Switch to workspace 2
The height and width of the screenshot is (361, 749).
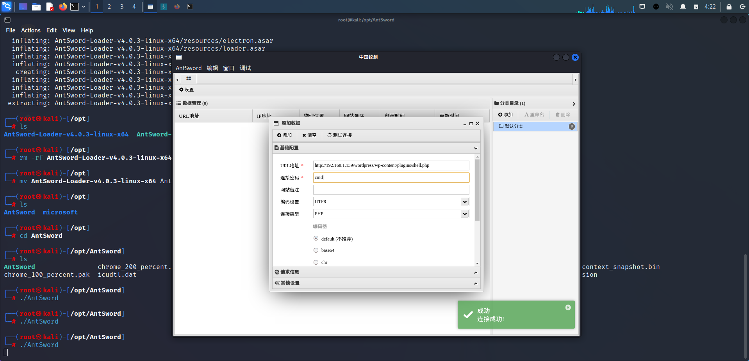[109, 7]
